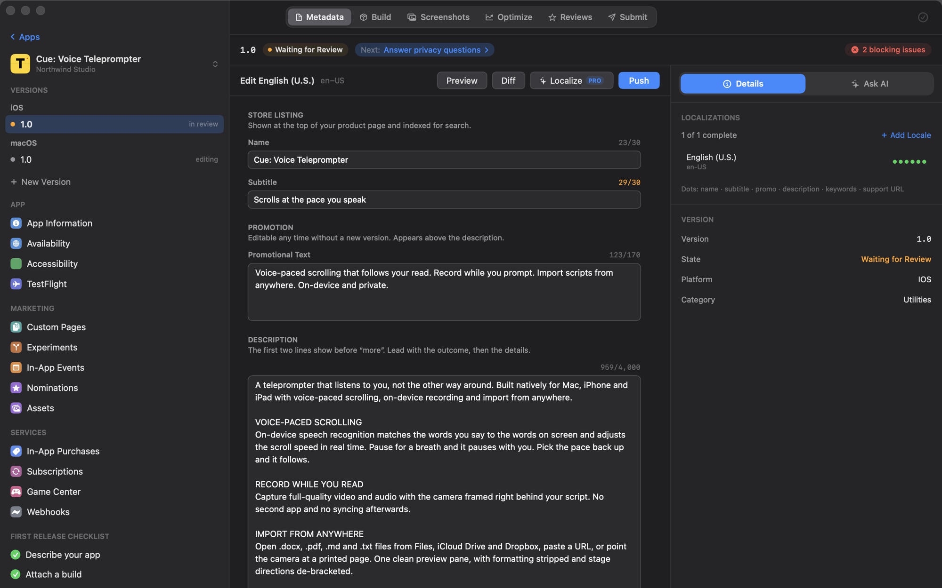Viewport: 942px width, 588px height.
Task: Click the Optimize tab chart icon
Action: tap(489, 17)
